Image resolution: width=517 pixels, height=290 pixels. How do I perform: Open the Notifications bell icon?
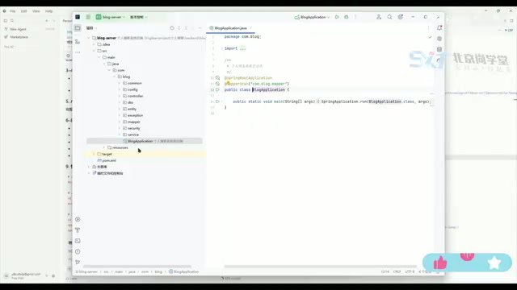[x=439, y=28]
